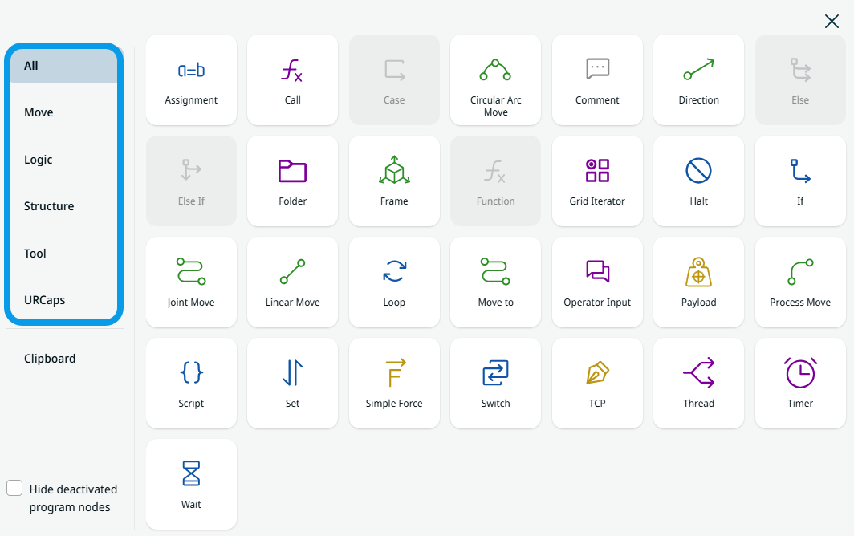The image size is (854, 536).
Task: Insert a Joint Move node
Action: (191, 282)
